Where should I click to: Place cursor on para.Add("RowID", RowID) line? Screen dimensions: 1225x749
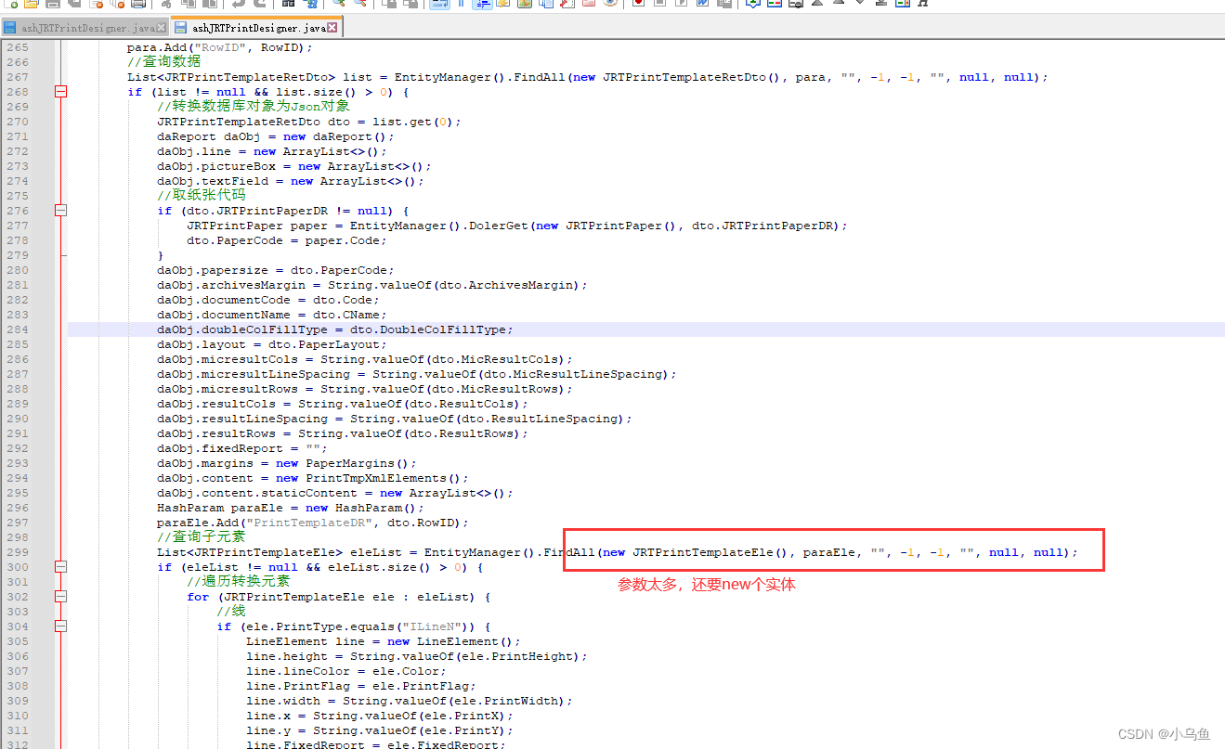pyautogui.click(x=220, y=47)
